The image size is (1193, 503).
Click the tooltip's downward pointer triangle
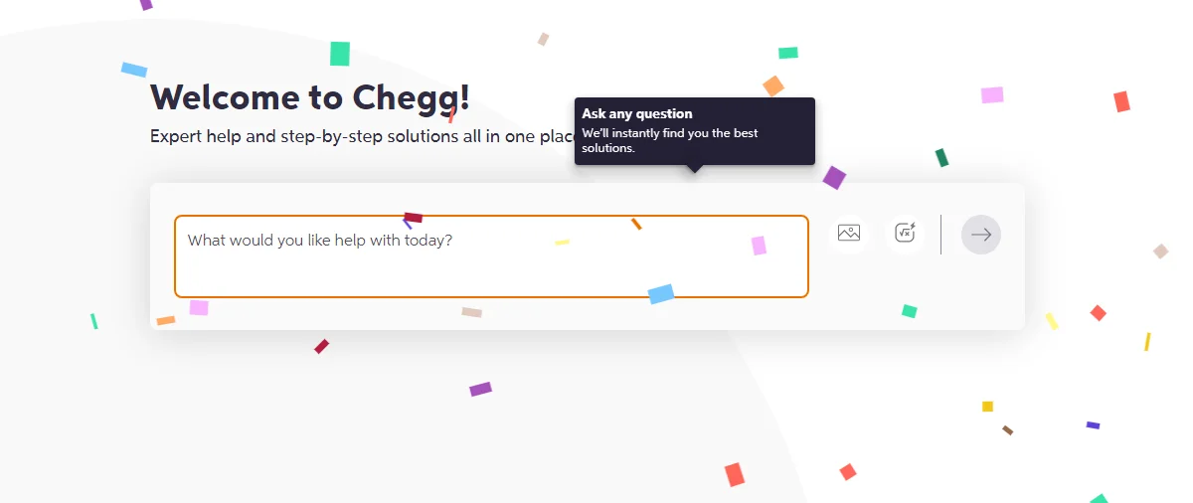coord(694,169)
